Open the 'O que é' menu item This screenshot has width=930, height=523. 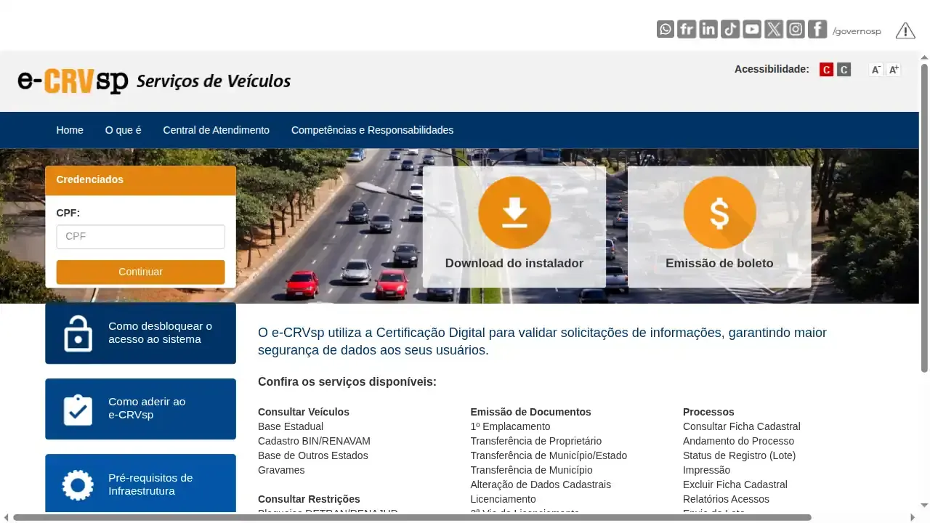coord(123,130)
